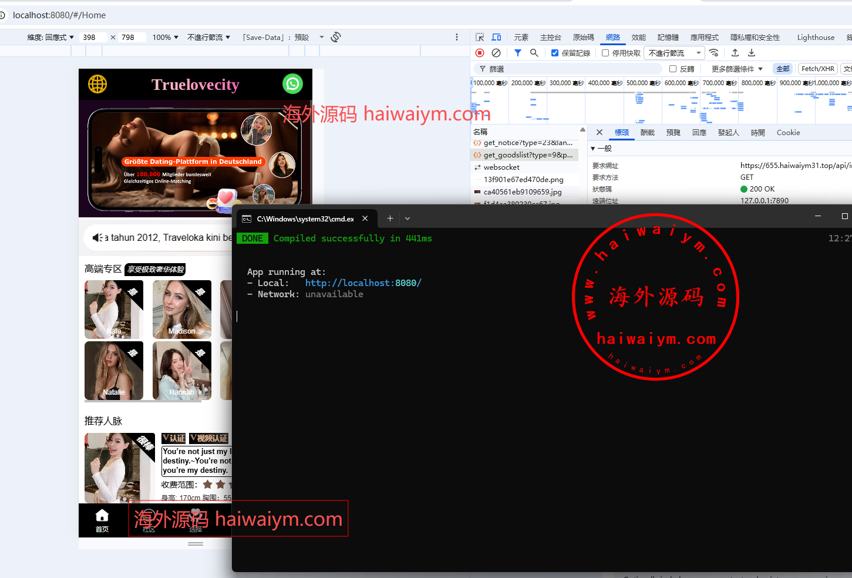Check the 反轉 filter checkbox
Viewport: 852px width, 578px height.
click(673, 69)
